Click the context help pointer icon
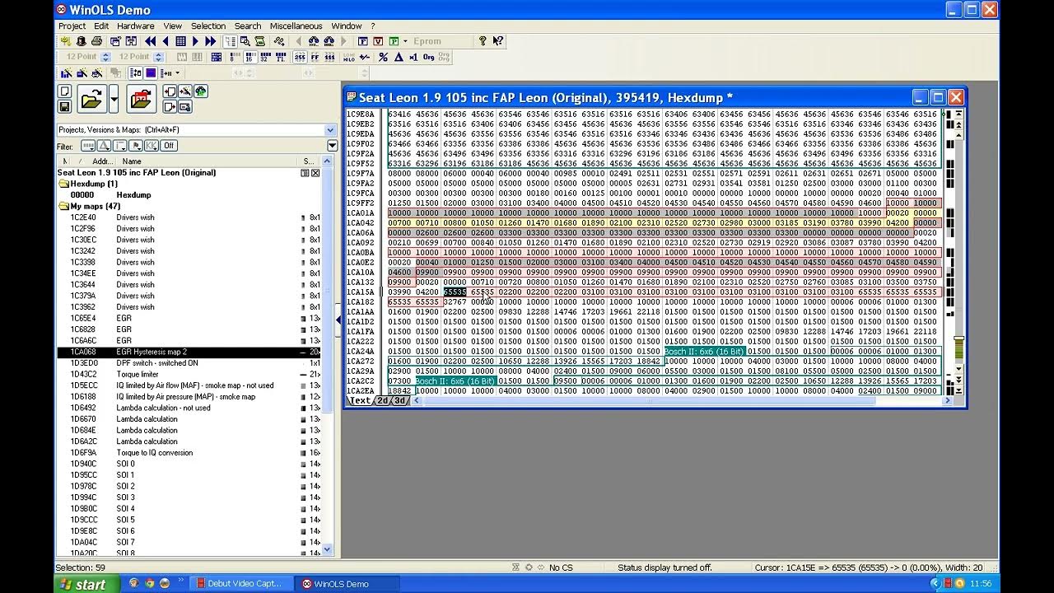 click(x=499, y=41)
